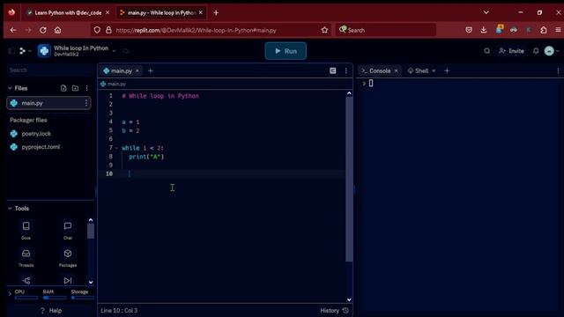Screen dimensions: 564x317
Task: Create a new file in Files
Action: [x=63, y=88]
